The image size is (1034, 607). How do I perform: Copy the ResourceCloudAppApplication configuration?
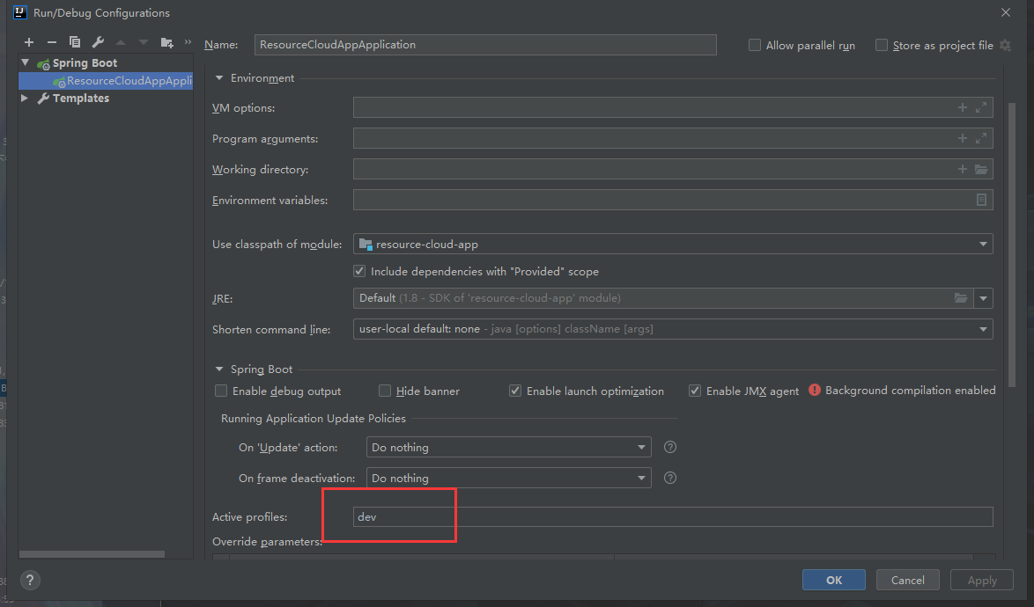74,41
